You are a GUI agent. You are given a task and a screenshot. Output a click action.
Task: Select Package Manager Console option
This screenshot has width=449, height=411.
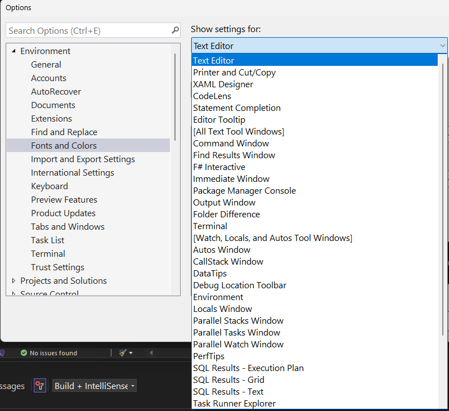tap(315, 191)
